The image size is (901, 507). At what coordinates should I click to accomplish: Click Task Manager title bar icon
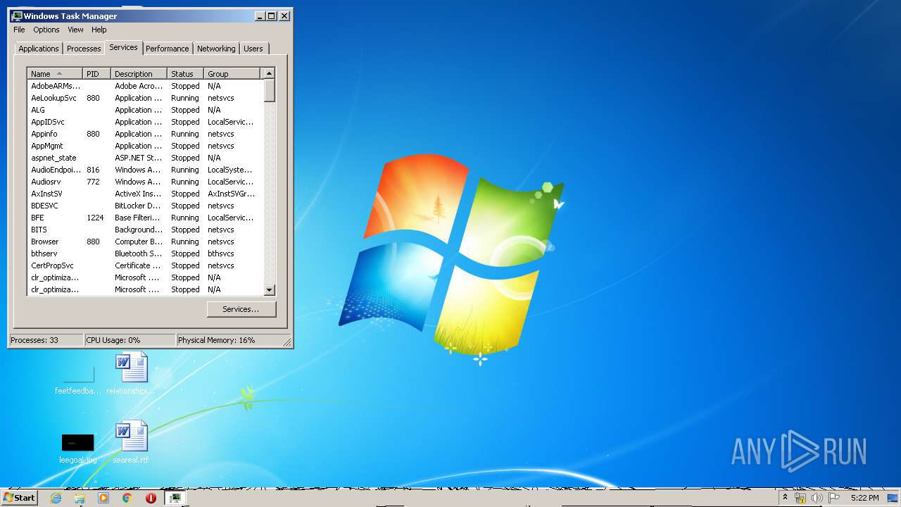point(17,15)
